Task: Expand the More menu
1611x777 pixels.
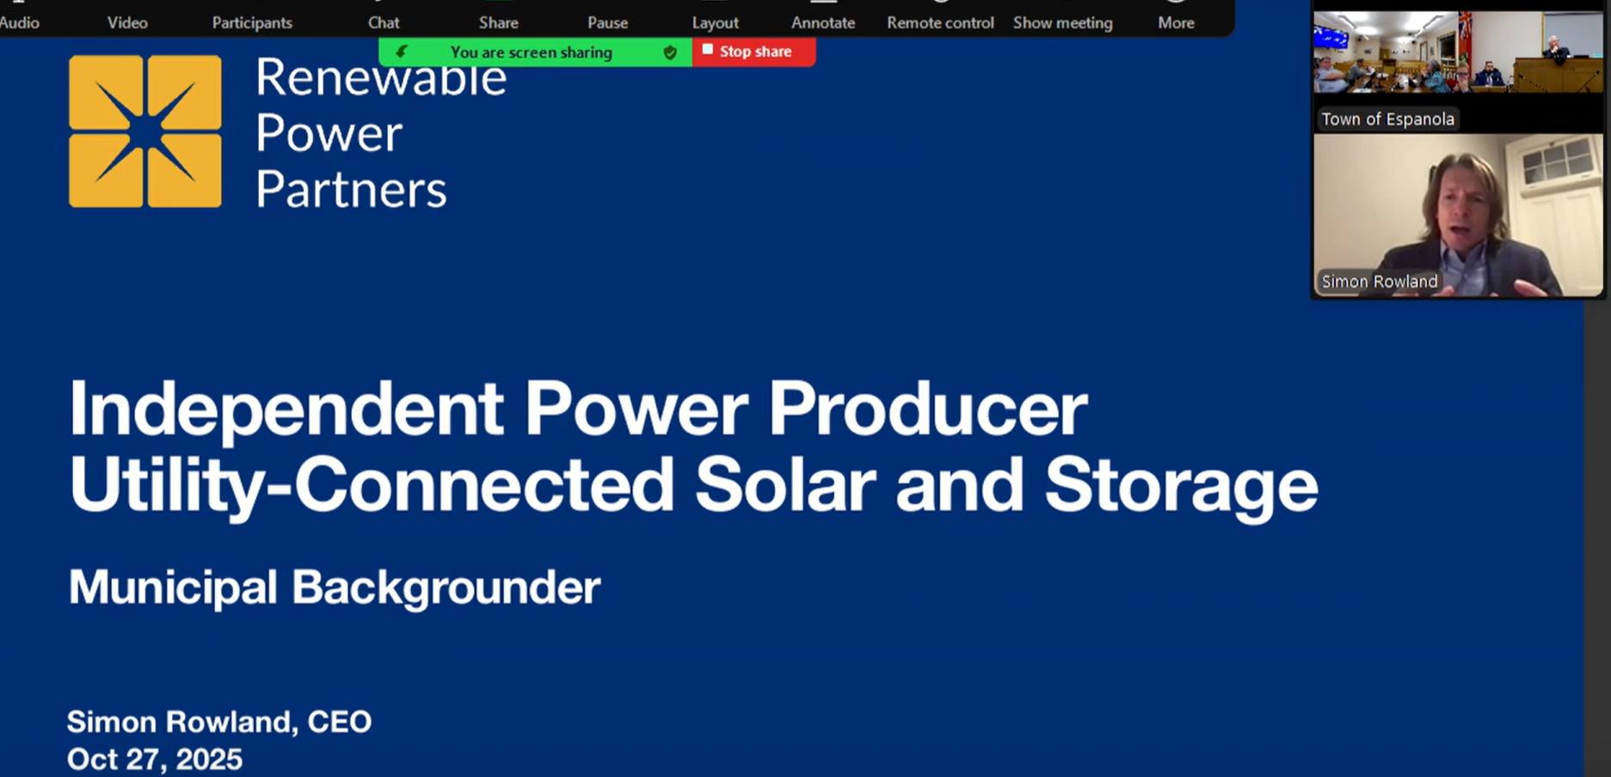Action: (x=1176, y=21)
